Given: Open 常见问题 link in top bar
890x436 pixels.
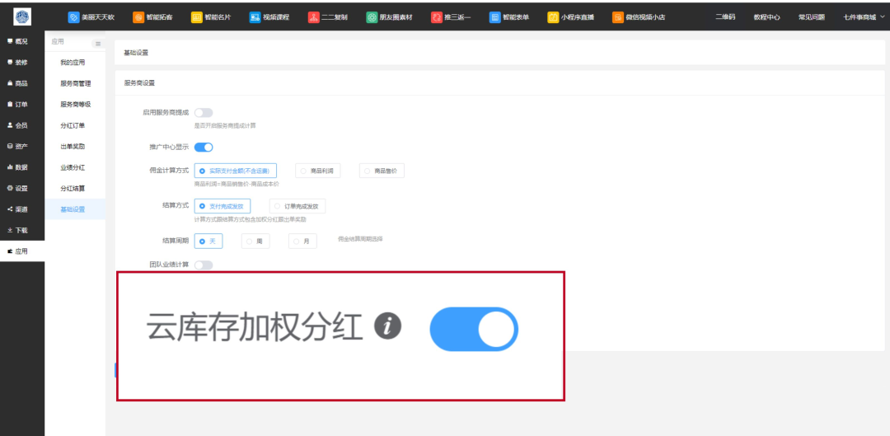Looking at the screenshot, I should point(811,17).
